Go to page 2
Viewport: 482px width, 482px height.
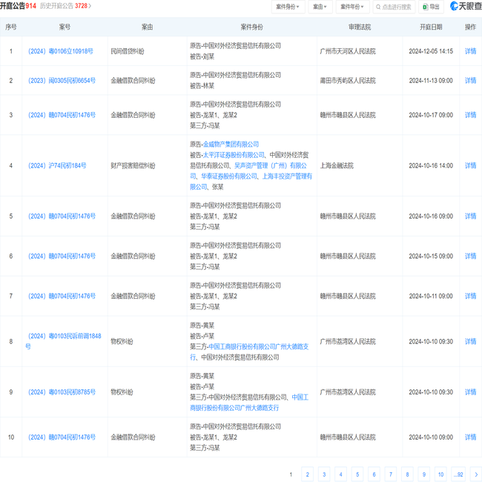[307, 475]
